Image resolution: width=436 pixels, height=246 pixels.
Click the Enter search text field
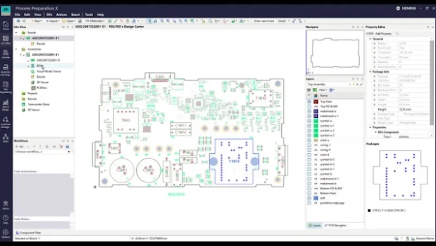(x=264, y=21)
